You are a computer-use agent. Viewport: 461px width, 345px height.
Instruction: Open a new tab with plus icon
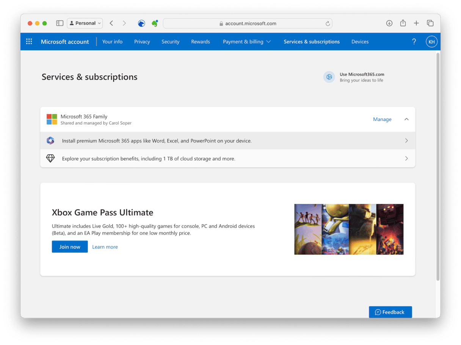(x=416, y=23)
